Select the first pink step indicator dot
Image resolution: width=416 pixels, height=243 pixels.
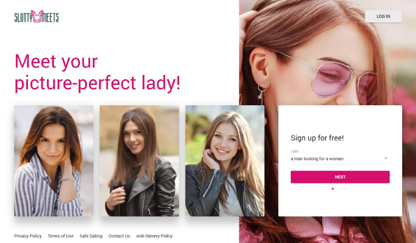pos(333,188)
